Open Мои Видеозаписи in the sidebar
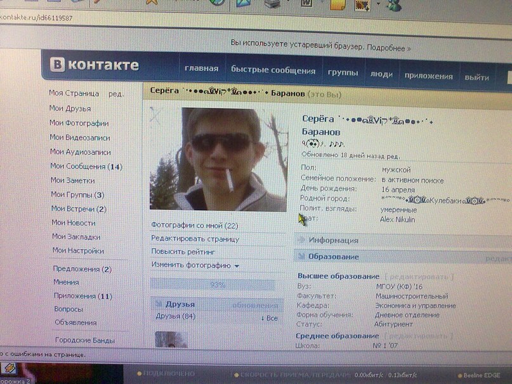 (80, 138)
